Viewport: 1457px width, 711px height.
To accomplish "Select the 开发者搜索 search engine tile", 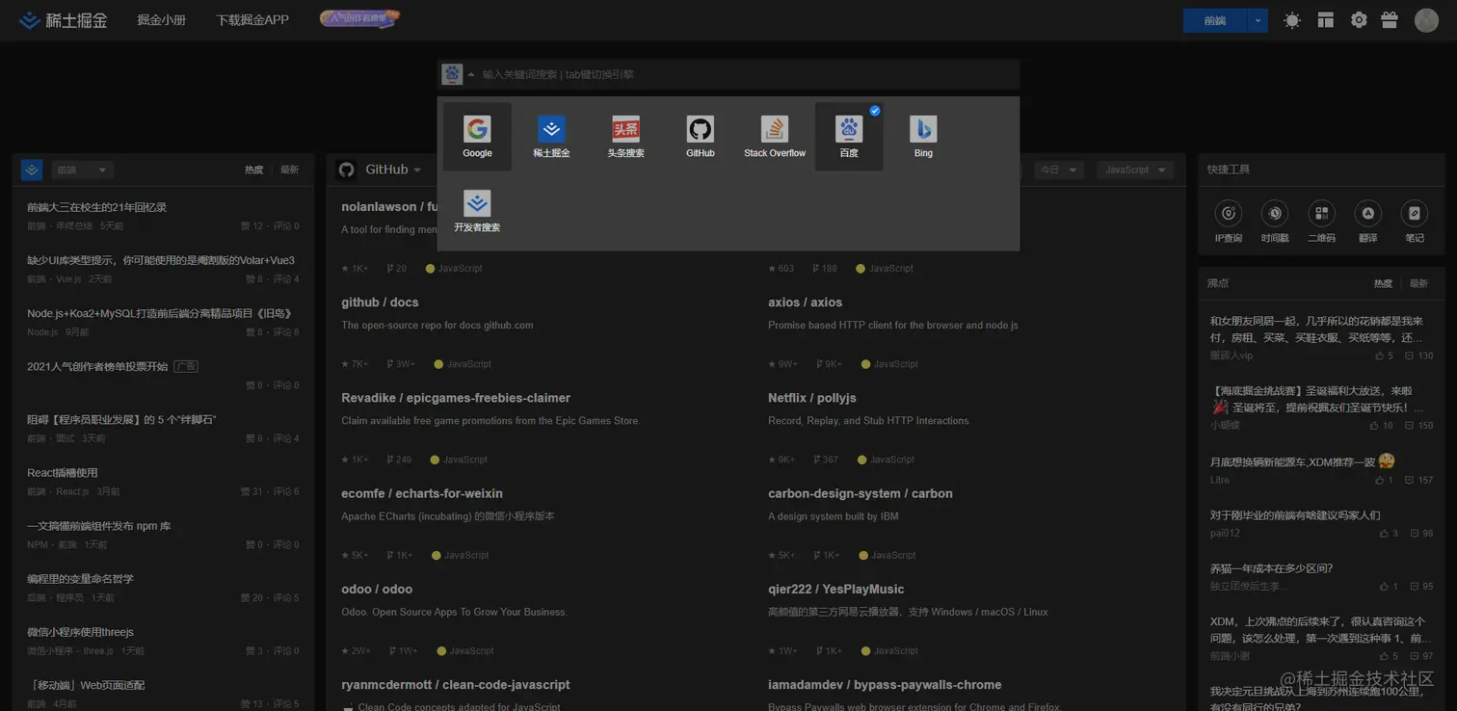I will tap(477, 211).
